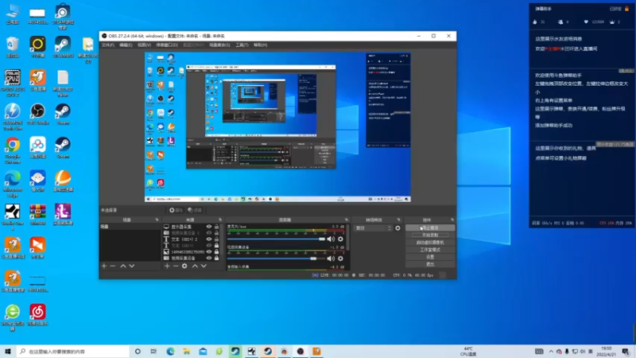Open audio settings gear for second mixer channel
Screen dimensions: 636x358
click(x=340, y=258)
